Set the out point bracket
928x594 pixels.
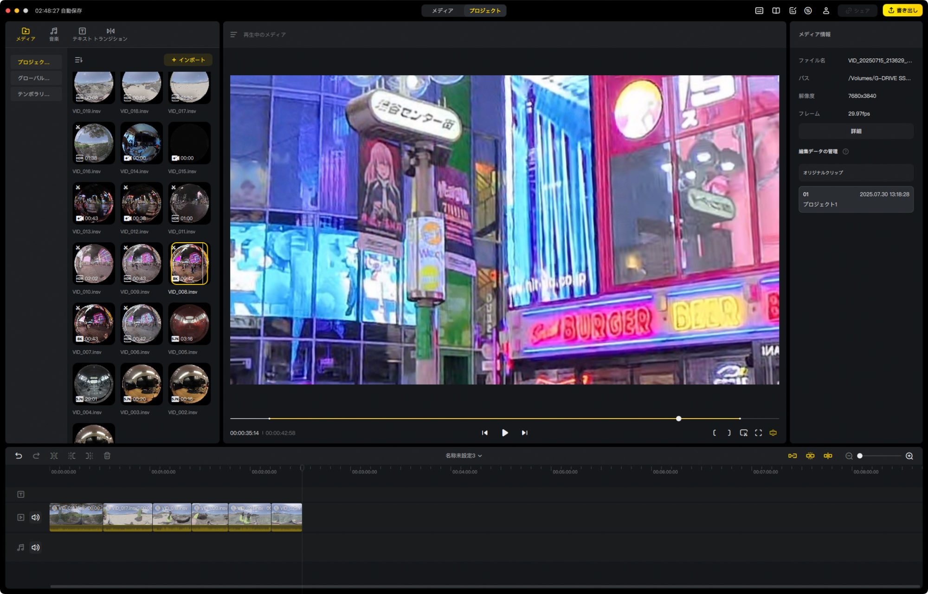coord(729,433)
